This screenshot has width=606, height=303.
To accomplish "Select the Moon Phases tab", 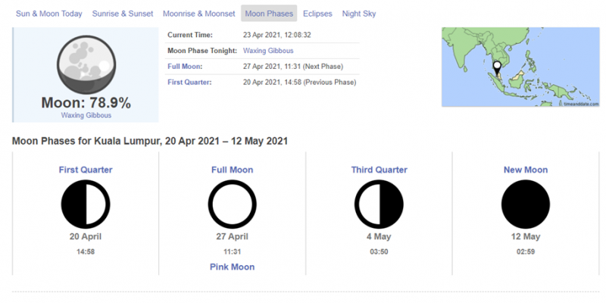I will (x=269, y=14).
